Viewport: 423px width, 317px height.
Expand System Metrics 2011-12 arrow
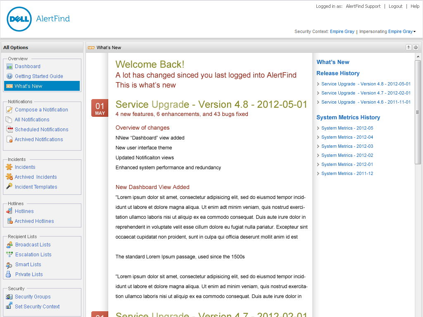[x=318, y=174]
